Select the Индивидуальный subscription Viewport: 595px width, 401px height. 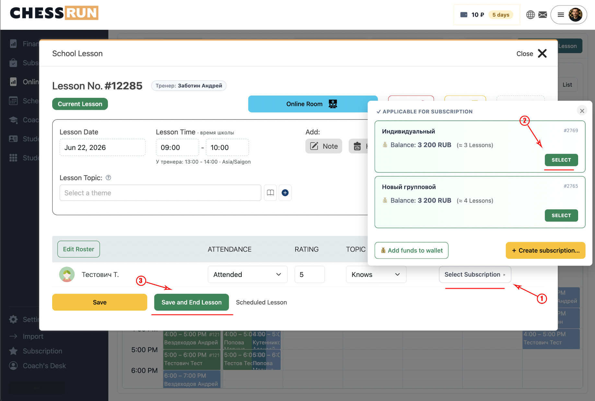(561, 160)
